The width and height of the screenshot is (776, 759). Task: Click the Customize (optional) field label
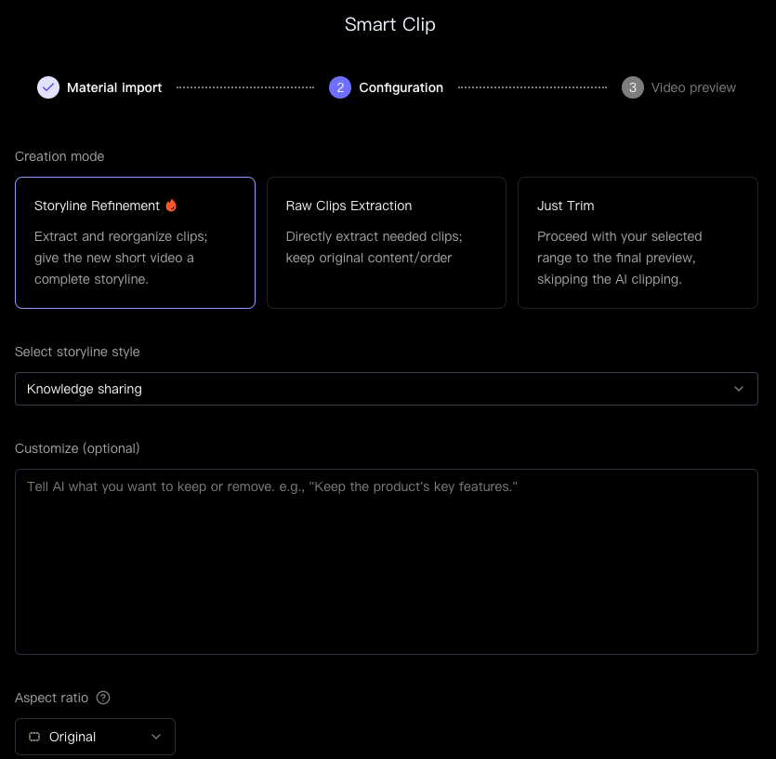coord(77,448)
